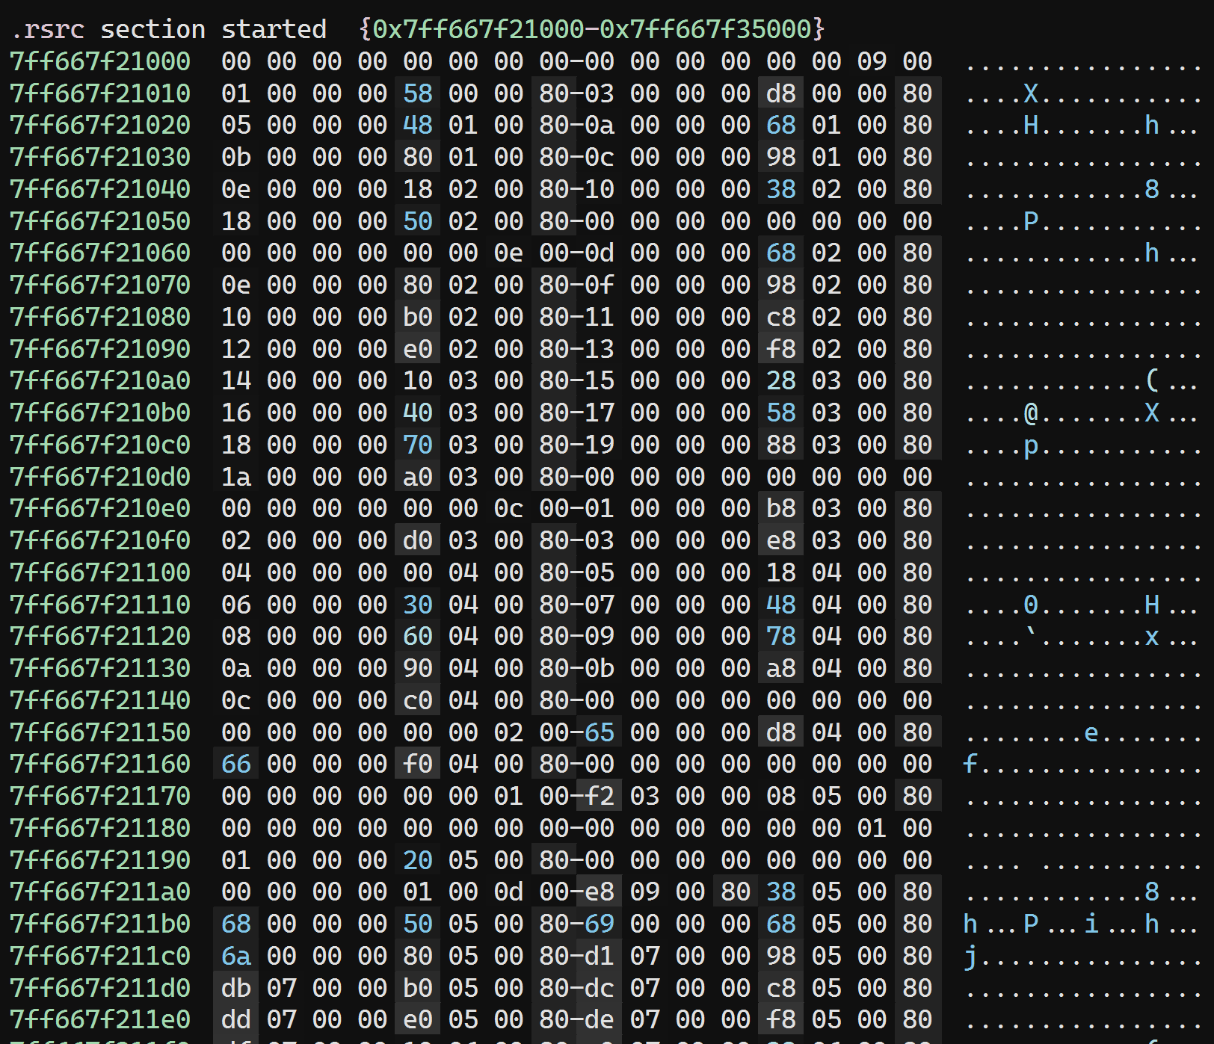
Task: Click address 7ff667f210b0
Action: tap(100, 413)
